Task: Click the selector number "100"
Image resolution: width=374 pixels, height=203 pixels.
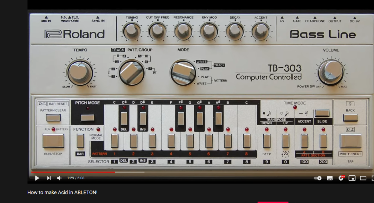Action: coord(304,162)
